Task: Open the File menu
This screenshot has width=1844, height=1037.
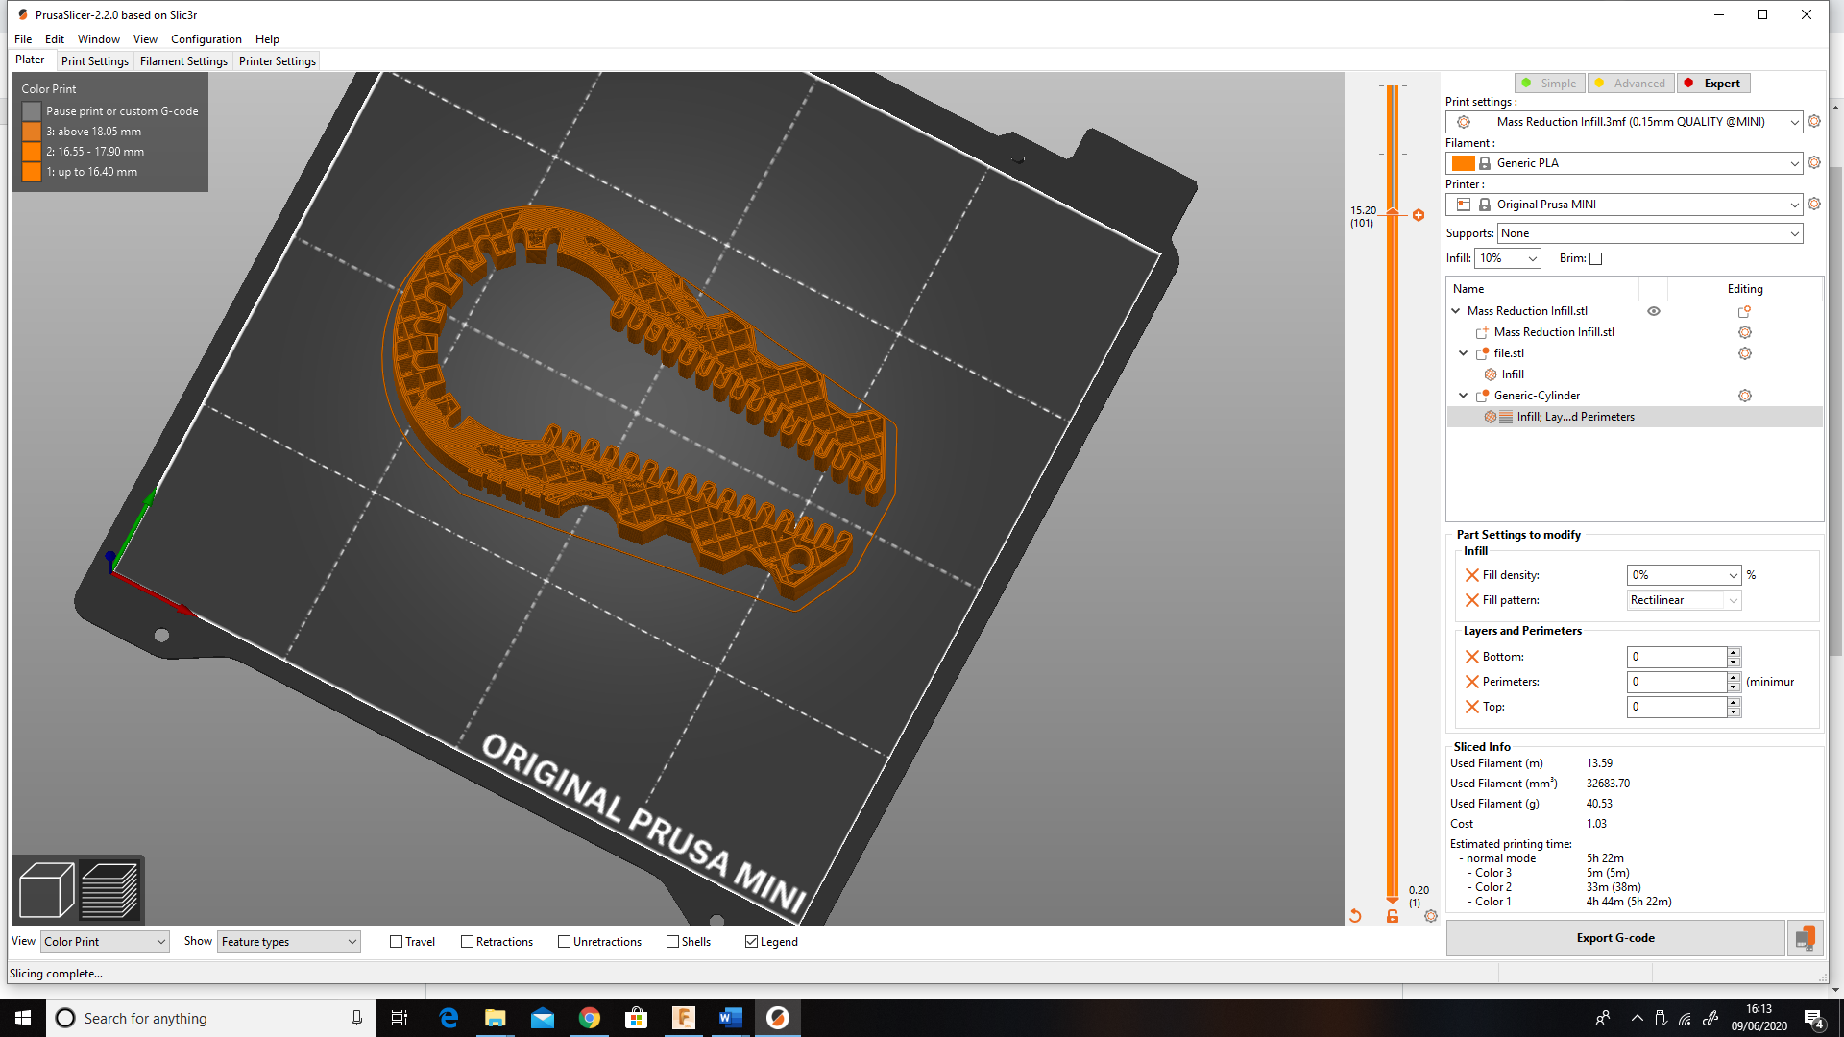Action: [23, 39]
